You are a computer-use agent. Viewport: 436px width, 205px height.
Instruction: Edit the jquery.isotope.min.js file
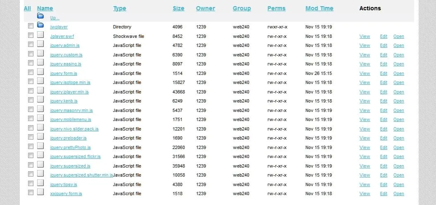[x=384, y=83]
